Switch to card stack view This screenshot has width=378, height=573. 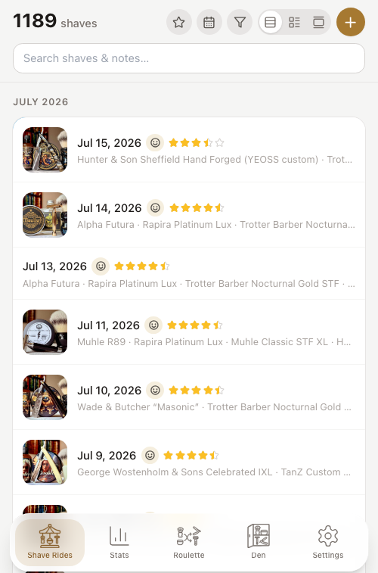318,22
